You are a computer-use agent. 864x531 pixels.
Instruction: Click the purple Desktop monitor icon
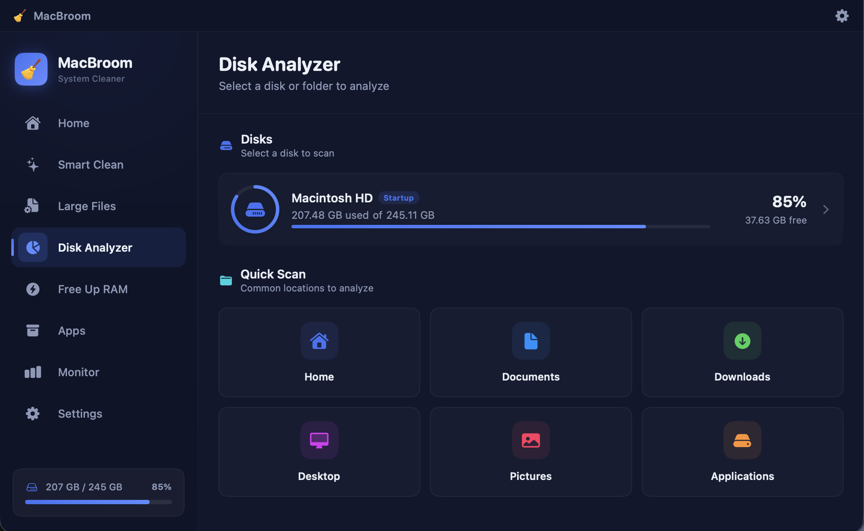pyautogui.click(x=319, y=440)
